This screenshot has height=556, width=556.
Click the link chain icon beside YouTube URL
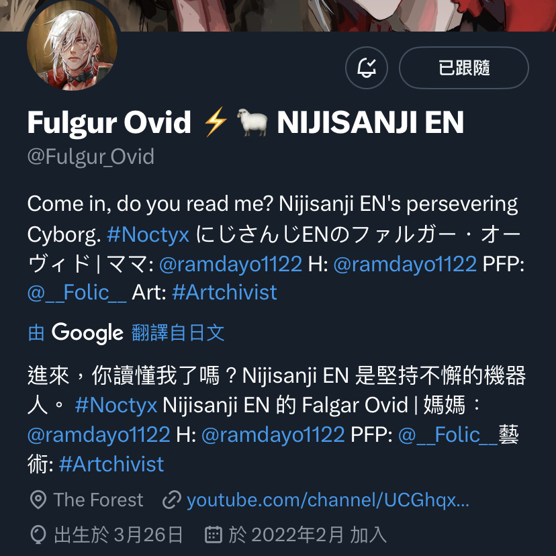coord(172,500)
